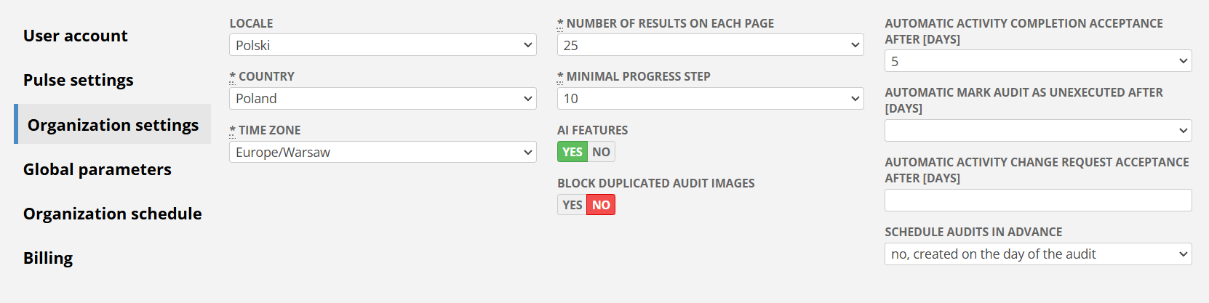Click the activity change request acceptance field
The image size is (1209, 303).
click(x=1038, y=201)
